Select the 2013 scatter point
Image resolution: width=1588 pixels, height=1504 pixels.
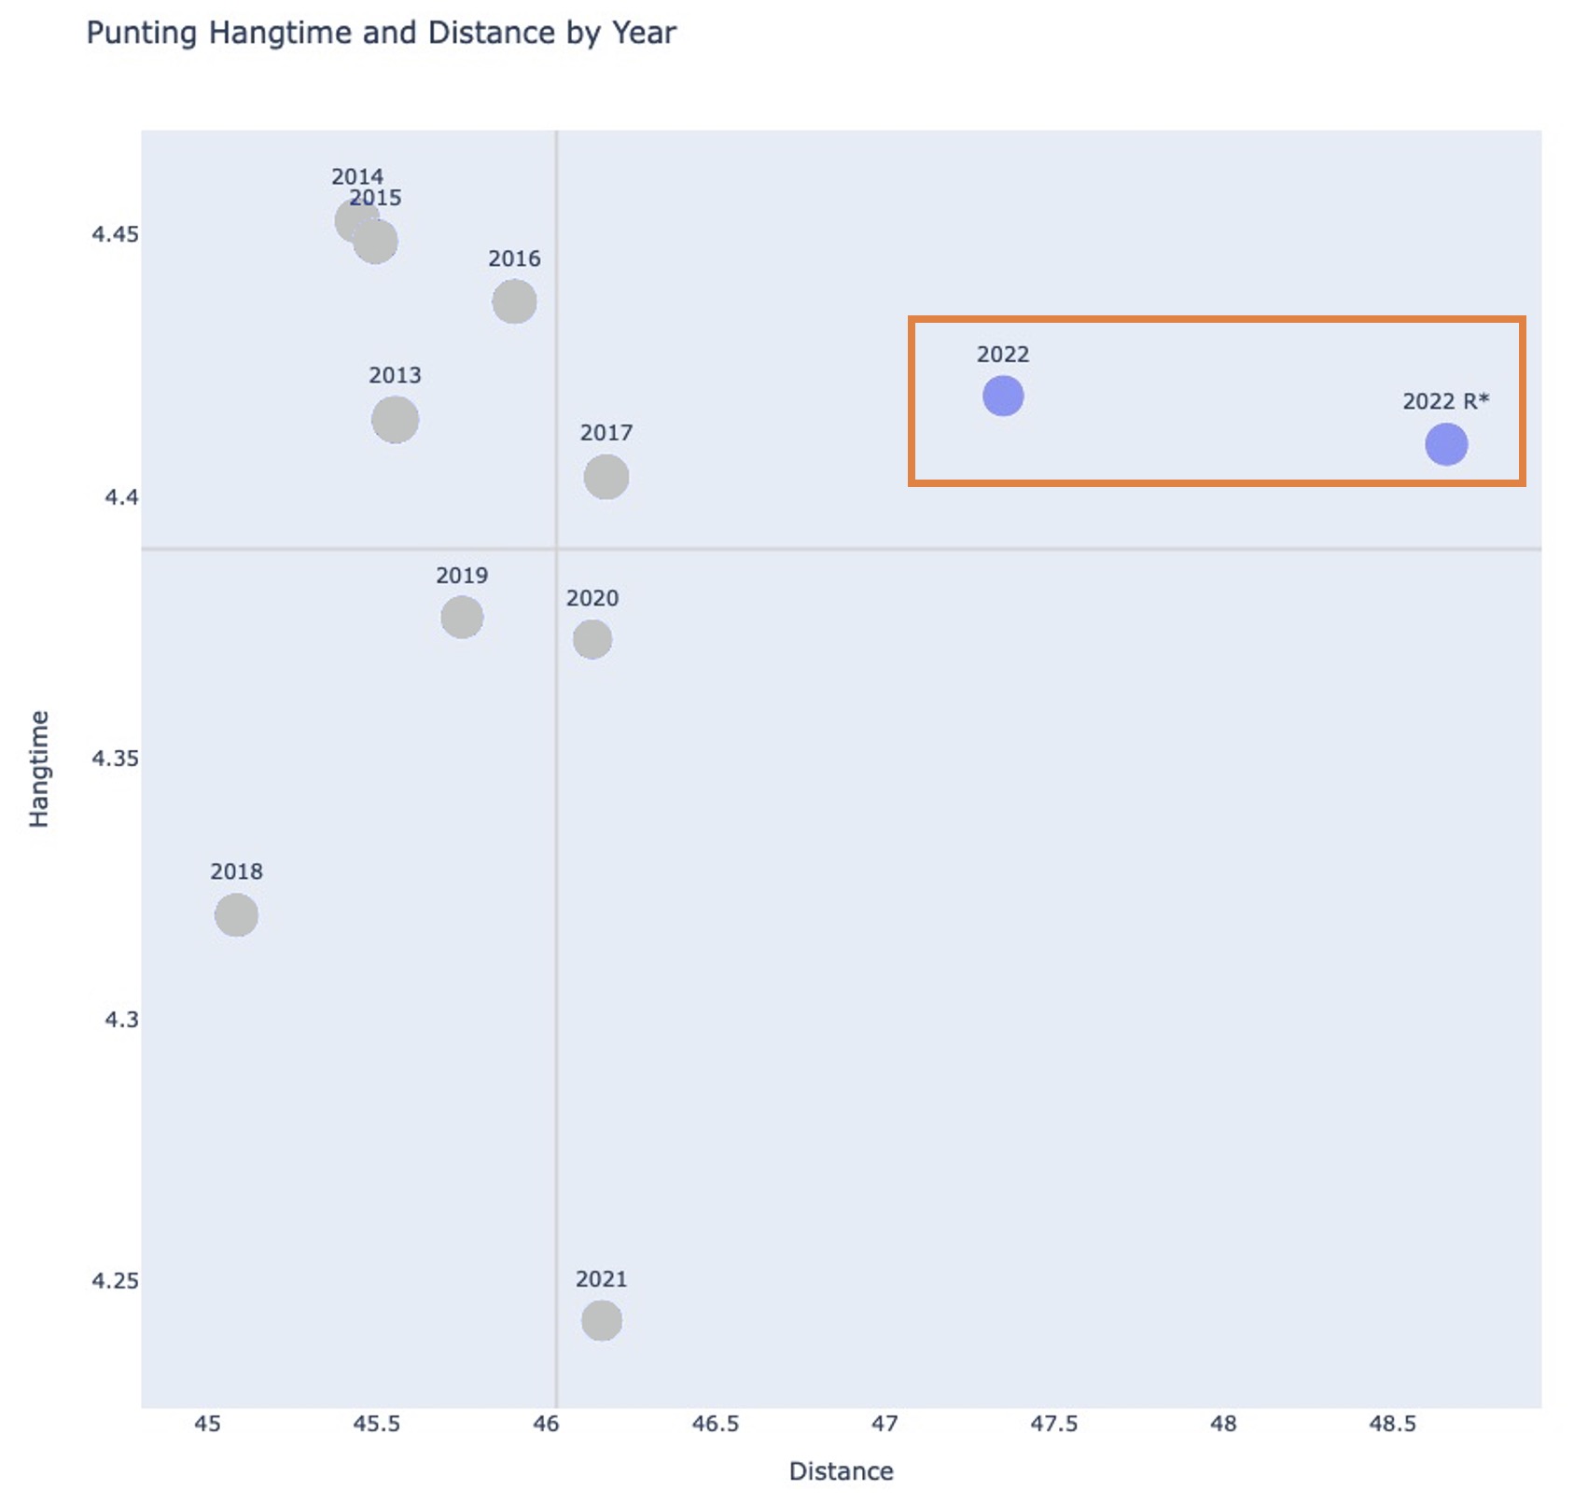point(395,419)
